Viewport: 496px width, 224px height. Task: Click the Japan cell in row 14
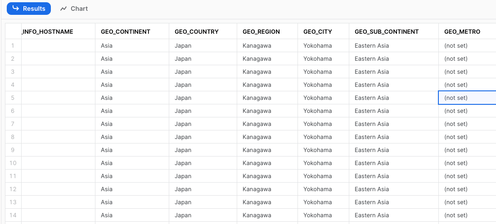point(203,215)
